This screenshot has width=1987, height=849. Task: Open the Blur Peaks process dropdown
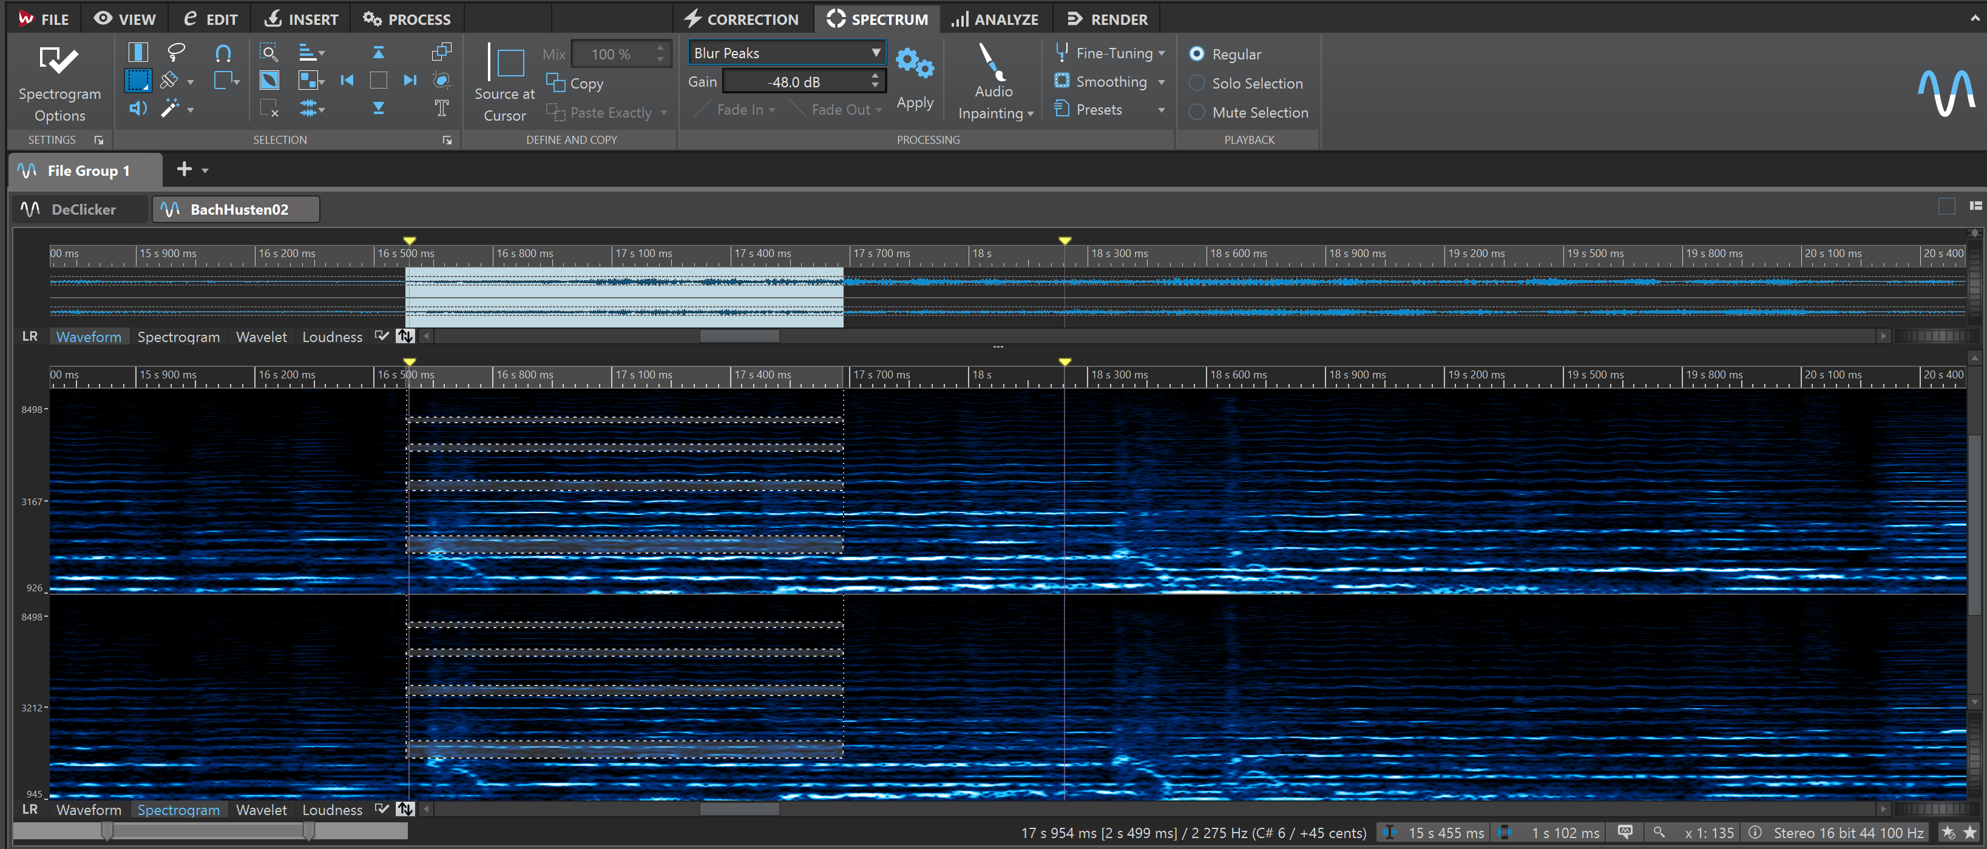tap(875, 52)
